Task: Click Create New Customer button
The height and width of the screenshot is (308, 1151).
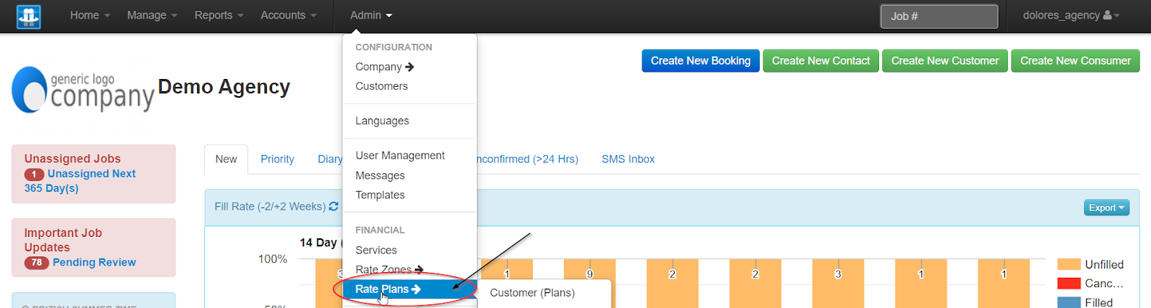Action: (945, 61)
